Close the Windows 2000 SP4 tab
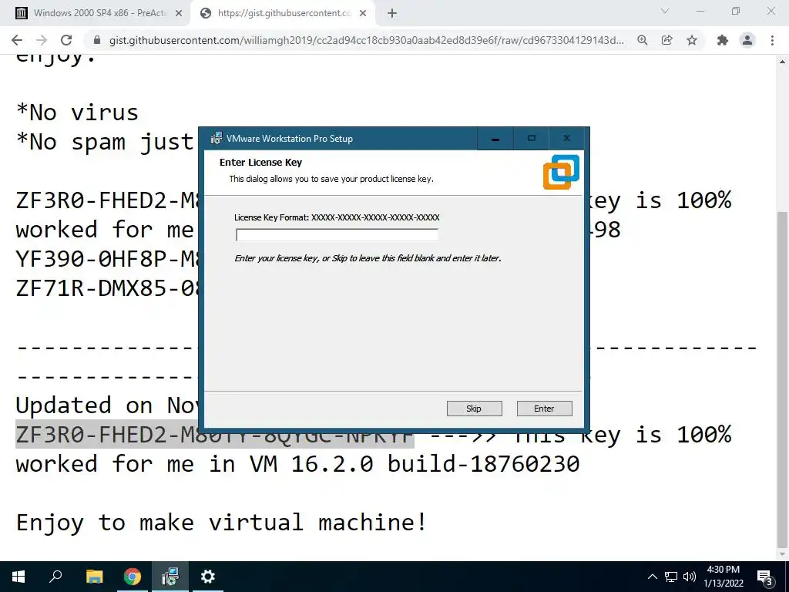Screen dimensions: 789x592 coord(178,13)
